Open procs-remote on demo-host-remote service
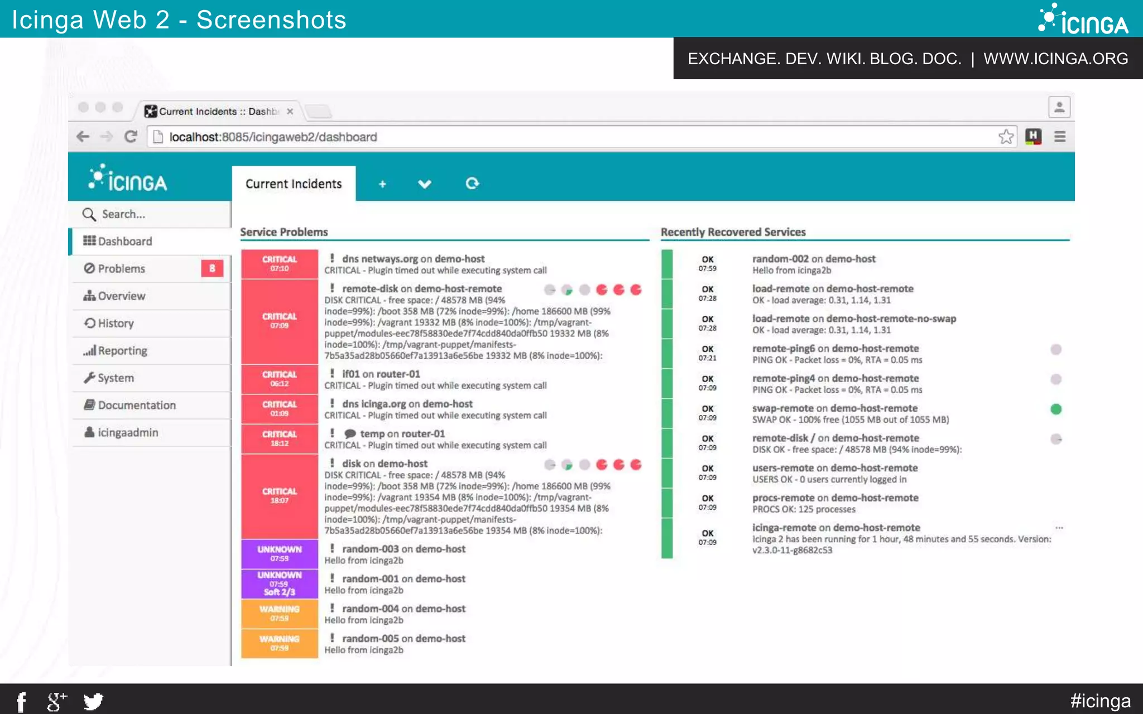 click(x=835, y=498)
